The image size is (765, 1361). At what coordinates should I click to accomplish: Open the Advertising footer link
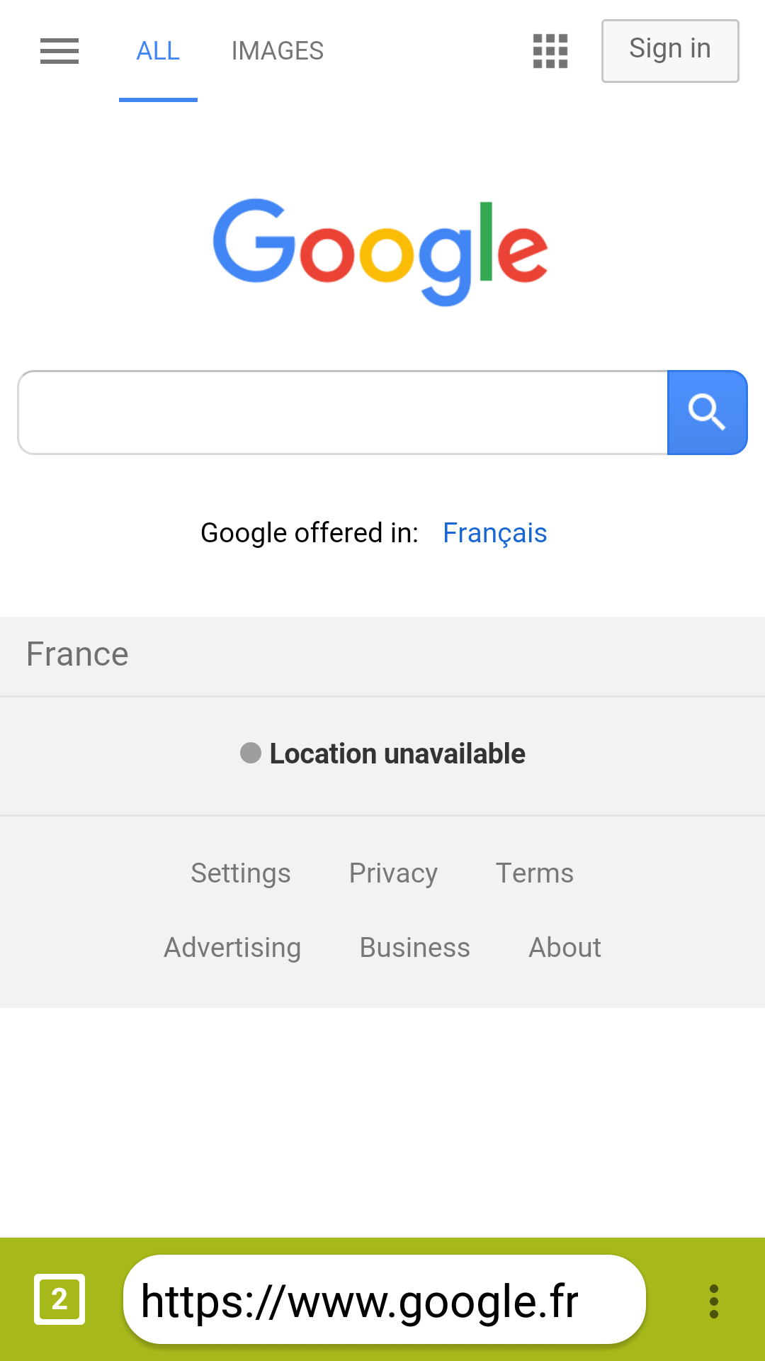(x=232, y=948)
